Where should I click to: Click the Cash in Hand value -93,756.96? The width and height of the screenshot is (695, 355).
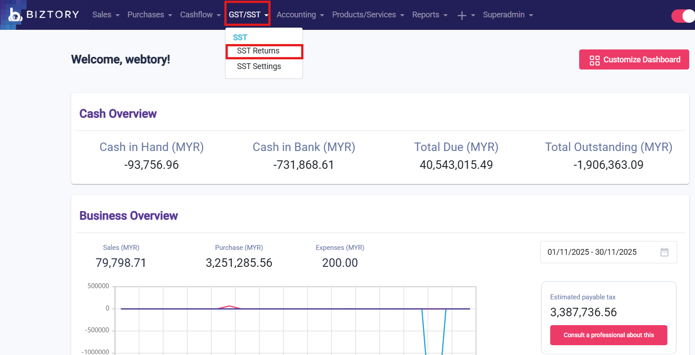tap(151, 165)
